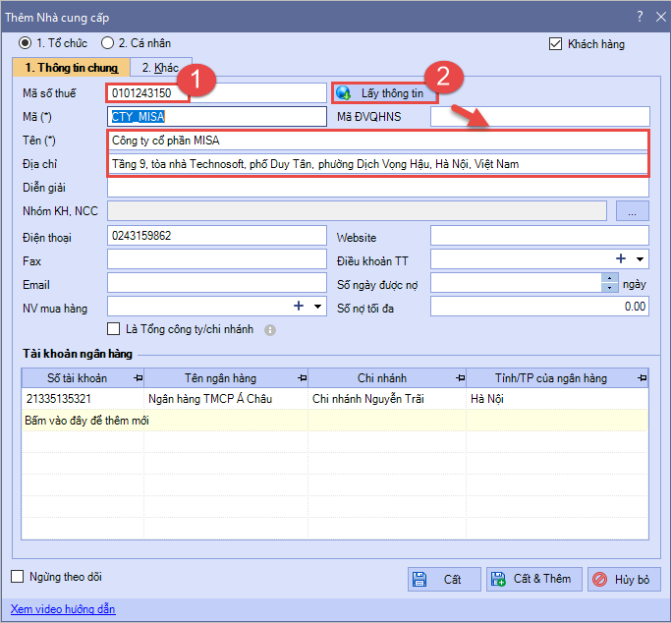The image size is (671, 623).
Task: Click the help question mark in title bar
Action: click(639, 16)
